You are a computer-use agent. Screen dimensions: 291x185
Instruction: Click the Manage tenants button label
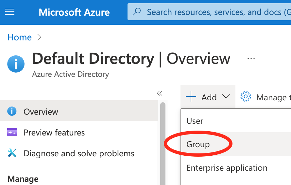pos(273,97)
